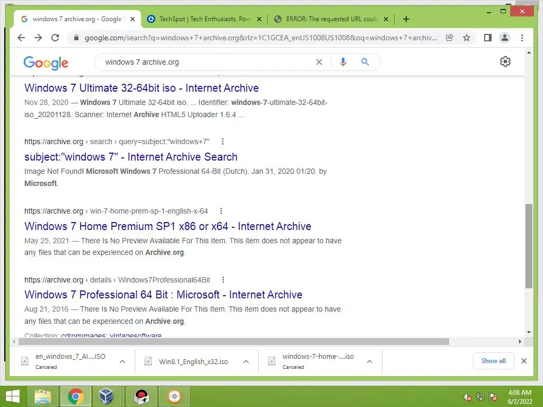
Task: Bookmark this tab with star icon
Action: click(467, 38)
